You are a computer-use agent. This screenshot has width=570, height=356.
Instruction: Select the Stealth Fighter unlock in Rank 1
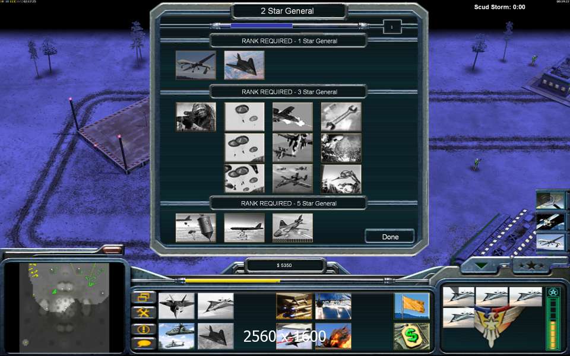(x=244, y=65)
